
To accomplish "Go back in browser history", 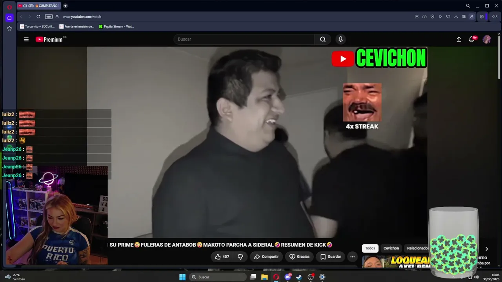I will [21, 16].
